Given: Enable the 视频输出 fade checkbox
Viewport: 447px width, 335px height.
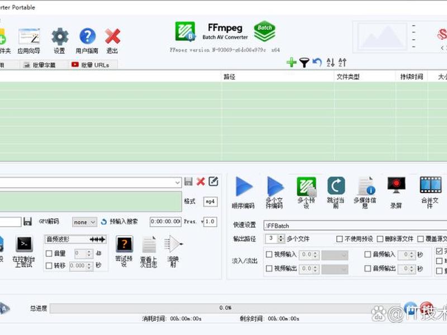Looking at the screenshot, I should [x=269, y=269].
